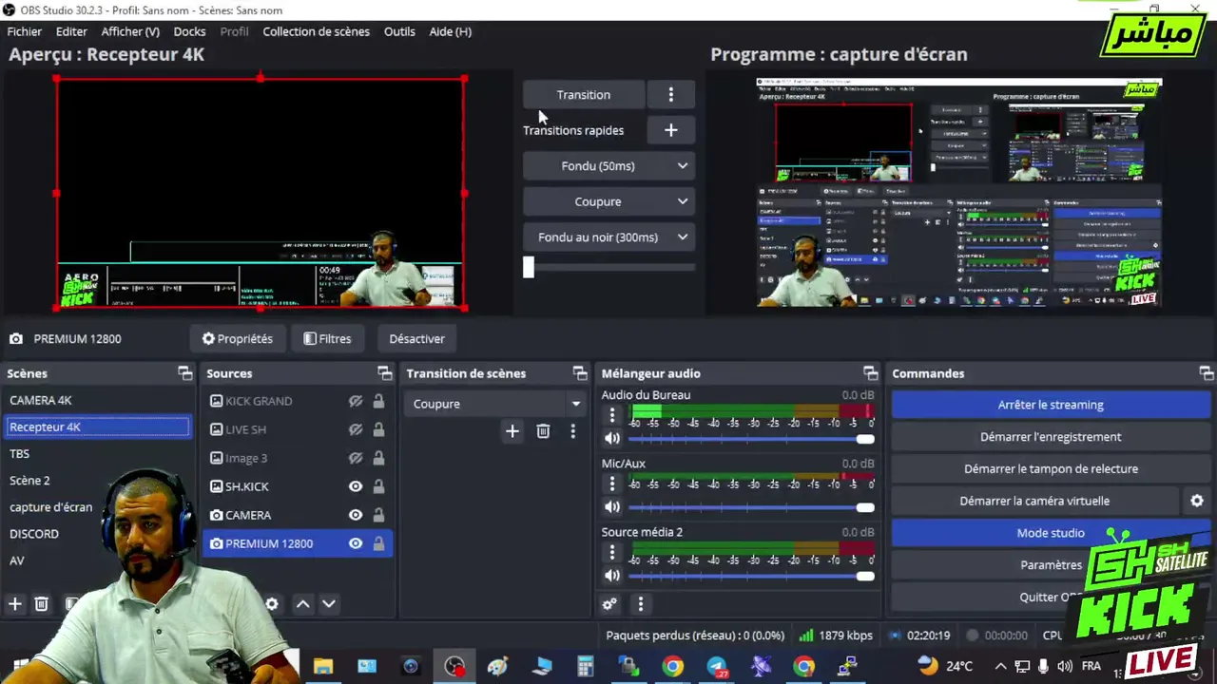Move the selected source up
Image resolution: width=1217 pixels, height=684 pixels.
click(x=302, y=604)
